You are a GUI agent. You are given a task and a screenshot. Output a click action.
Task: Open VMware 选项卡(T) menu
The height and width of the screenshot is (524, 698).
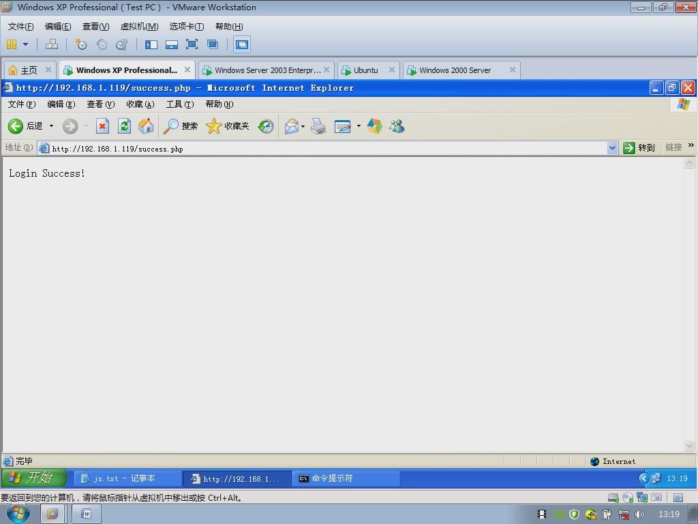pos(187,27)
